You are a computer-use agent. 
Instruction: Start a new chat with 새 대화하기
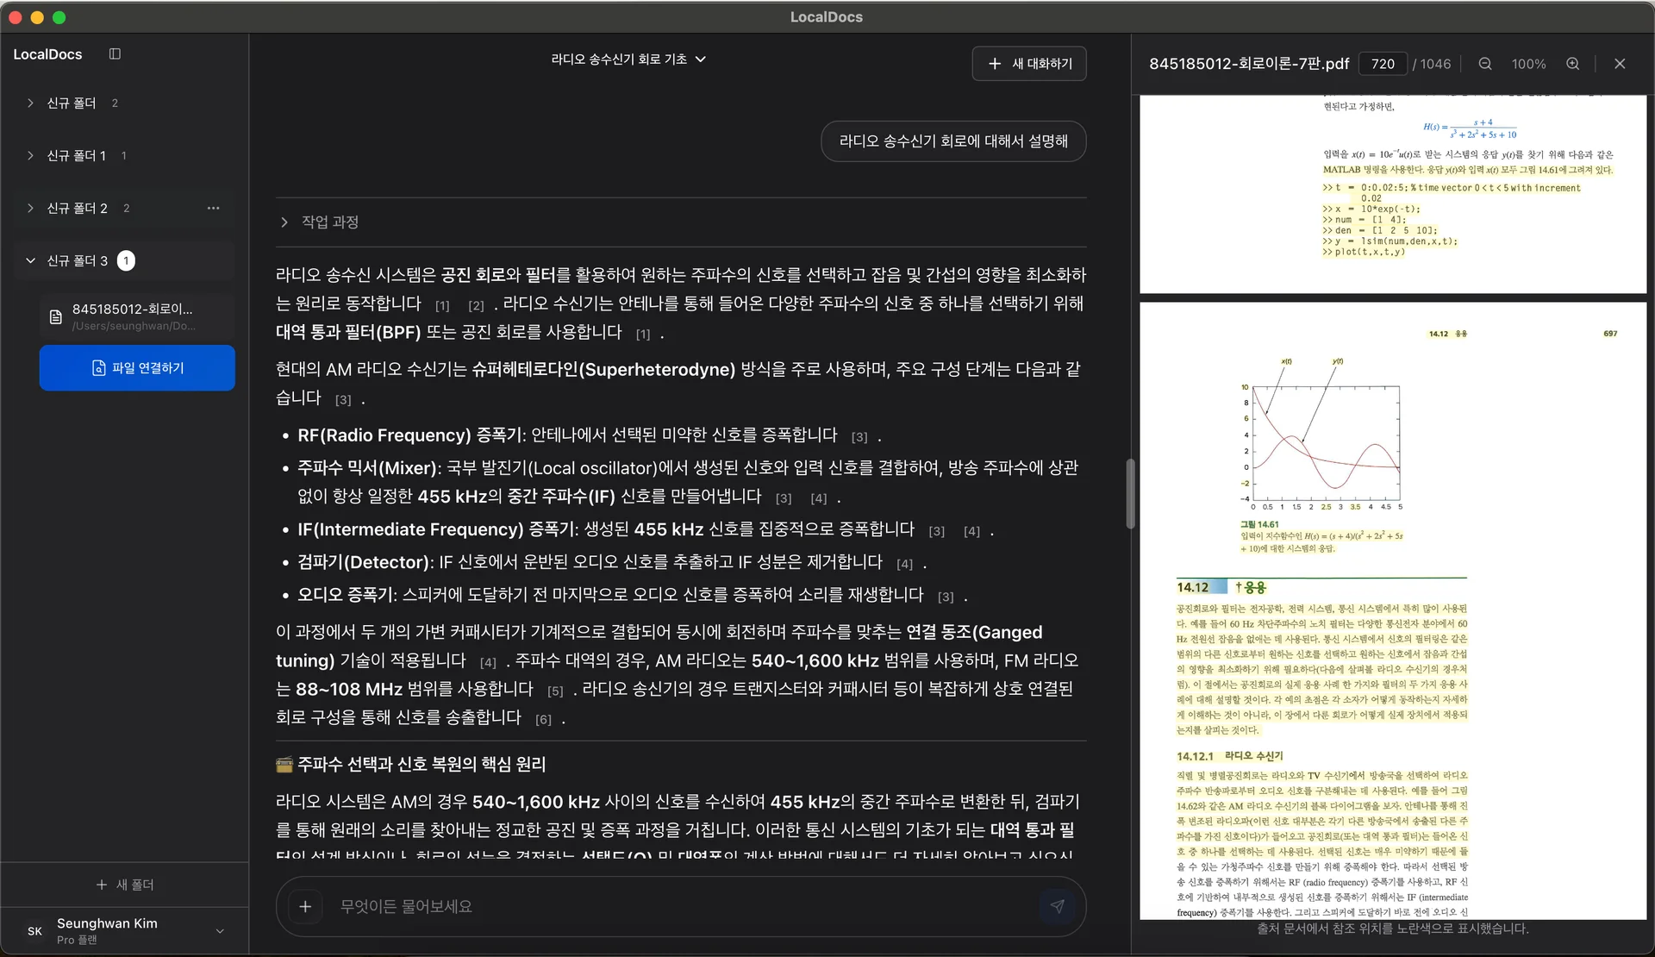[1028, 63]
